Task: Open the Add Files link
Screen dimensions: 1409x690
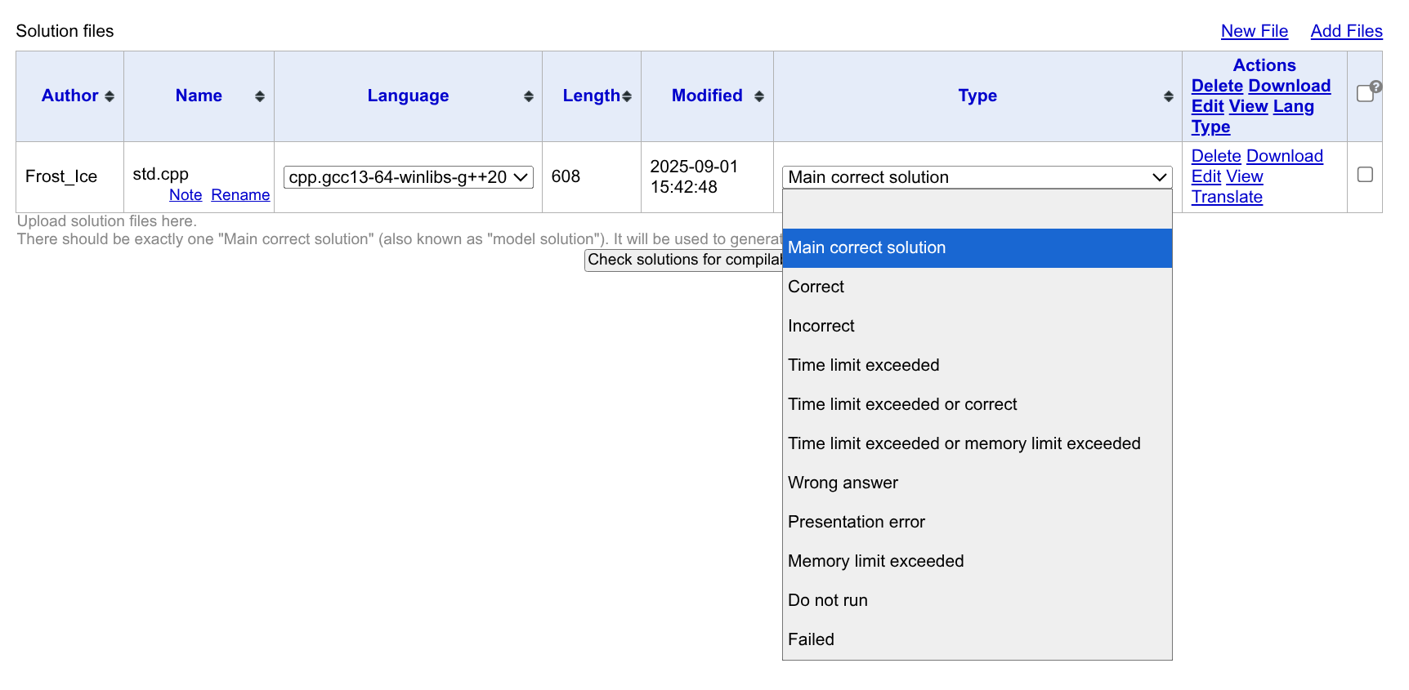Action: click(1346, 31)
